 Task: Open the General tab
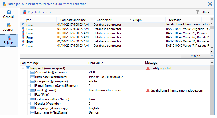(9, 14)
